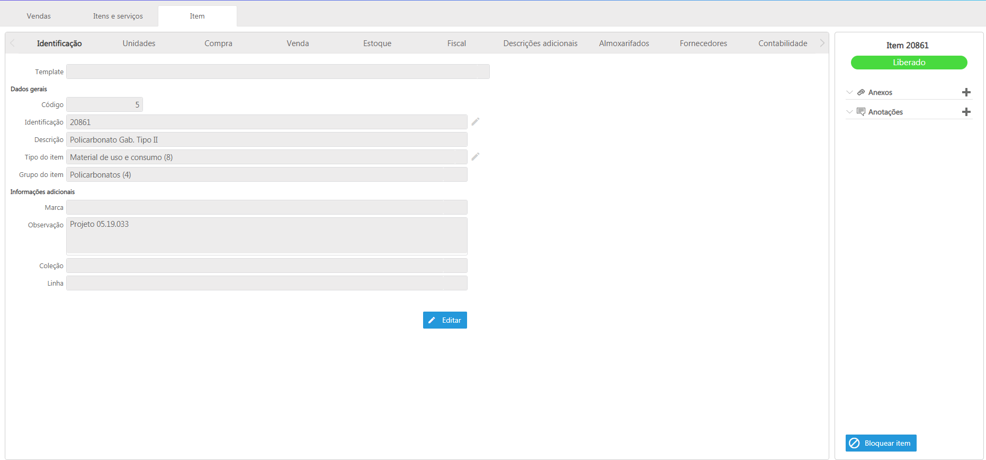Click the Template field
Viewport: 986px width, 460px height.
tap(278, 72)
